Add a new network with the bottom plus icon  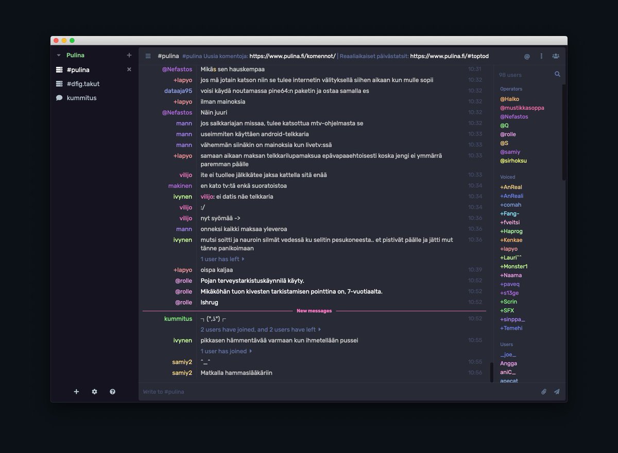coord(77,392)
